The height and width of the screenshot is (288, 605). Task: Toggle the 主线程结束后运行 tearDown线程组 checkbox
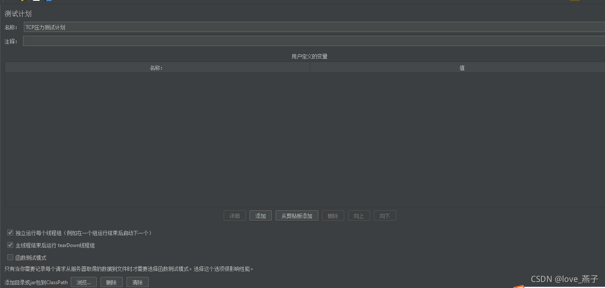pyautogui.click(x=10, y=245)
